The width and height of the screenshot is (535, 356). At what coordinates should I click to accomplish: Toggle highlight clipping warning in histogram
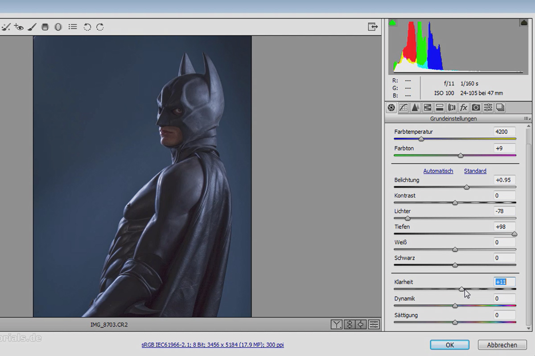point(524,23)
